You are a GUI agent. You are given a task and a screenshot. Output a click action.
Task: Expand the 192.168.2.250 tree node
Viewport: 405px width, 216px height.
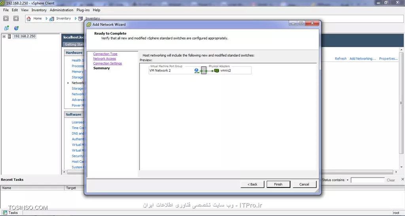[4, 36]
